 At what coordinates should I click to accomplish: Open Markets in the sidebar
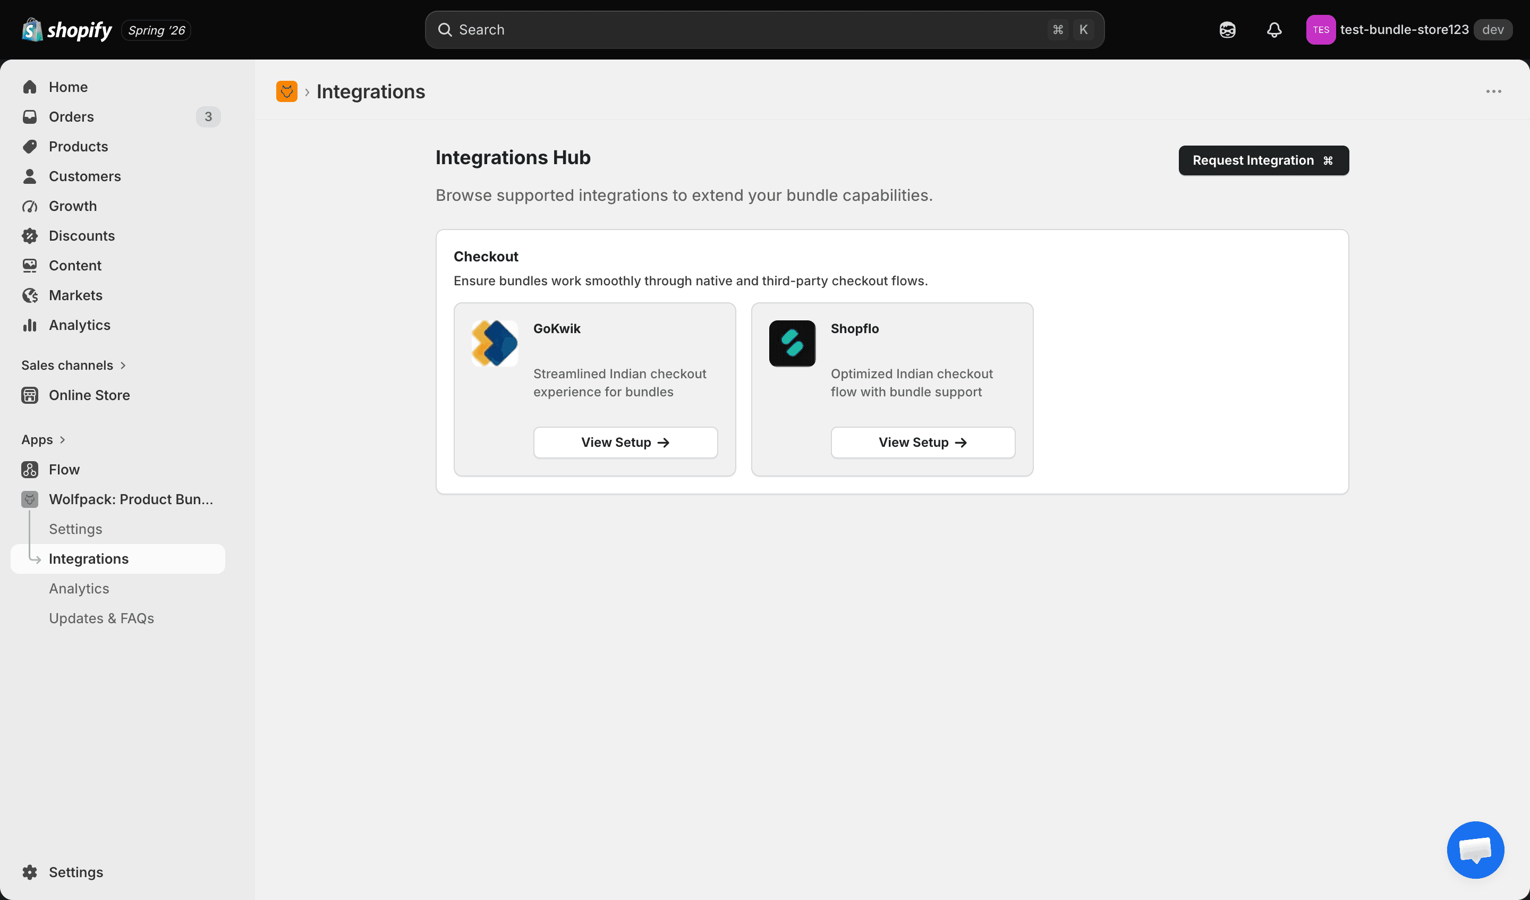click(118, 295)
